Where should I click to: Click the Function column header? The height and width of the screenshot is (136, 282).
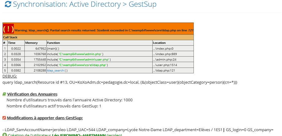(x=53, y=43)
